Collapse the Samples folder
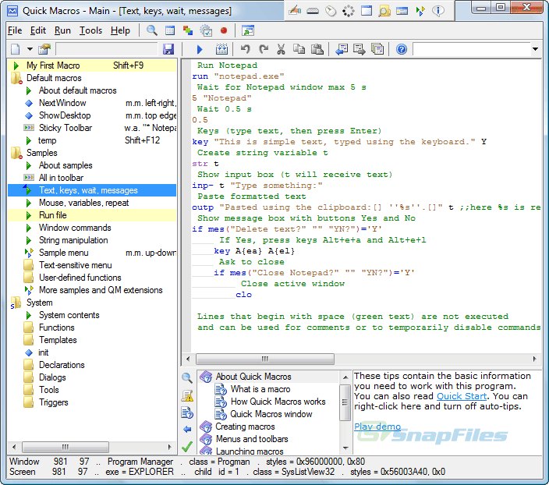The height and width of the screenshot is (485, 549). point(16,153)
